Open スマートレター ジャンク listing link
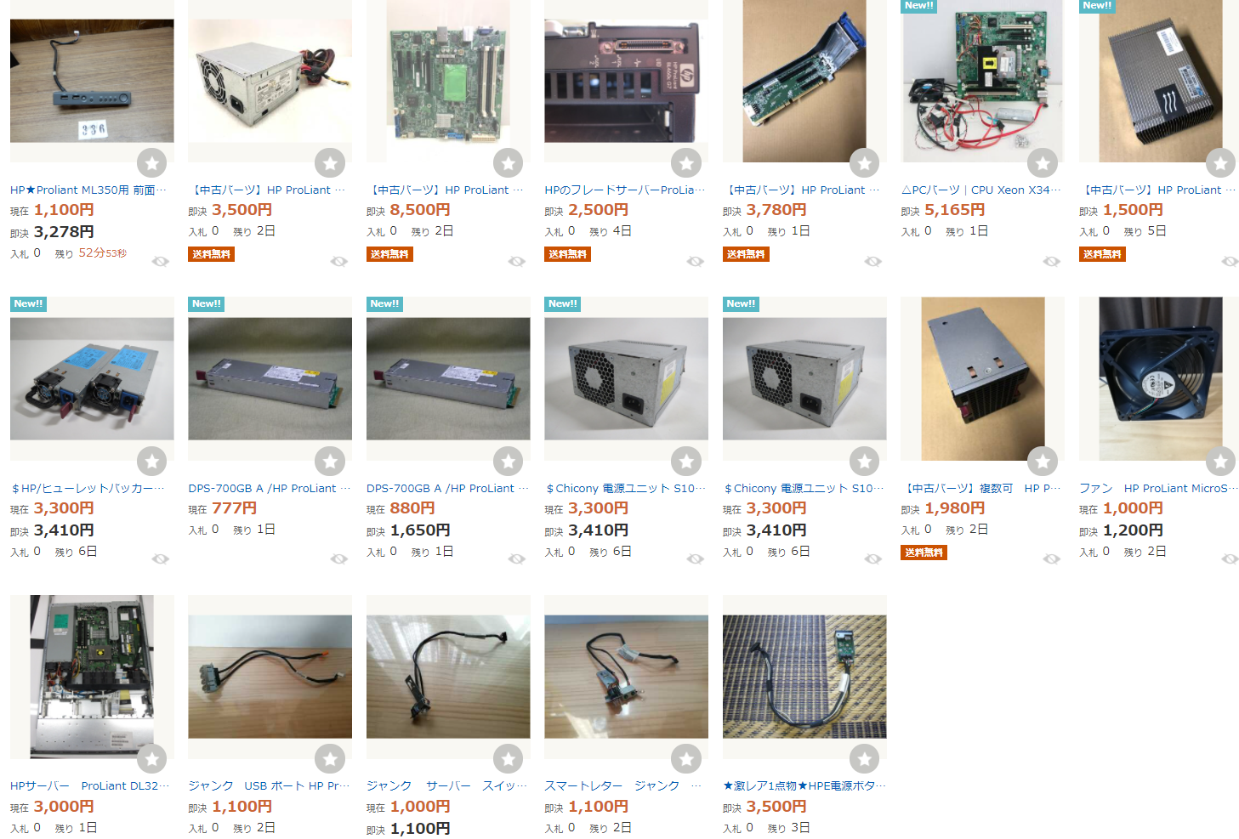This screenshot has height=839, width=1239. pos(622,786)
